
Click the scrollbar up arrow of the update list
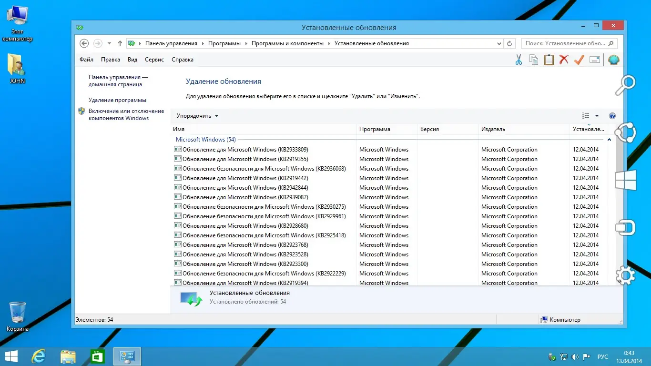click(610, 139)
